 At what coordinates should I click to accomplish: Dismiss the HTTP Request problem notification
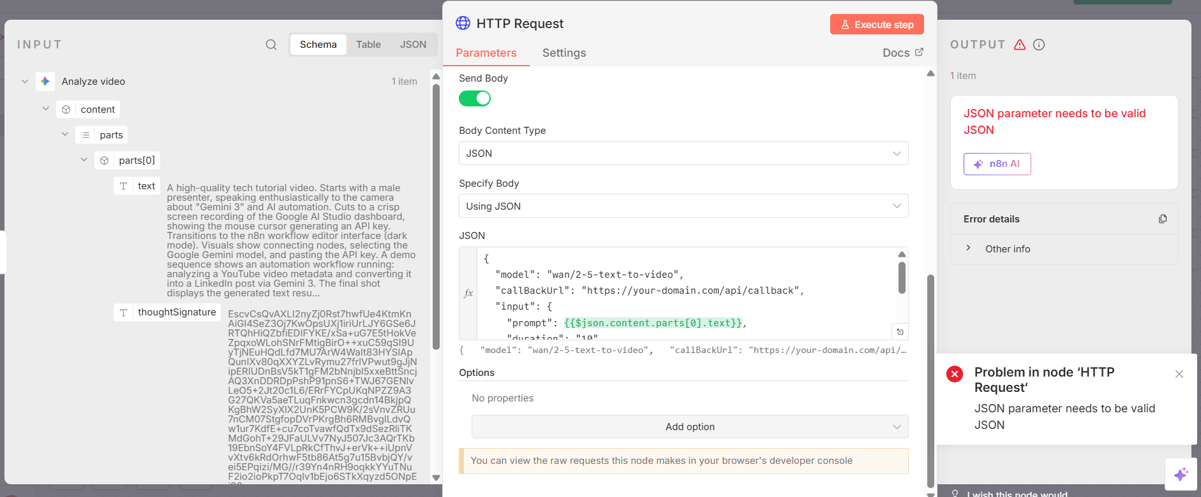1179,374
